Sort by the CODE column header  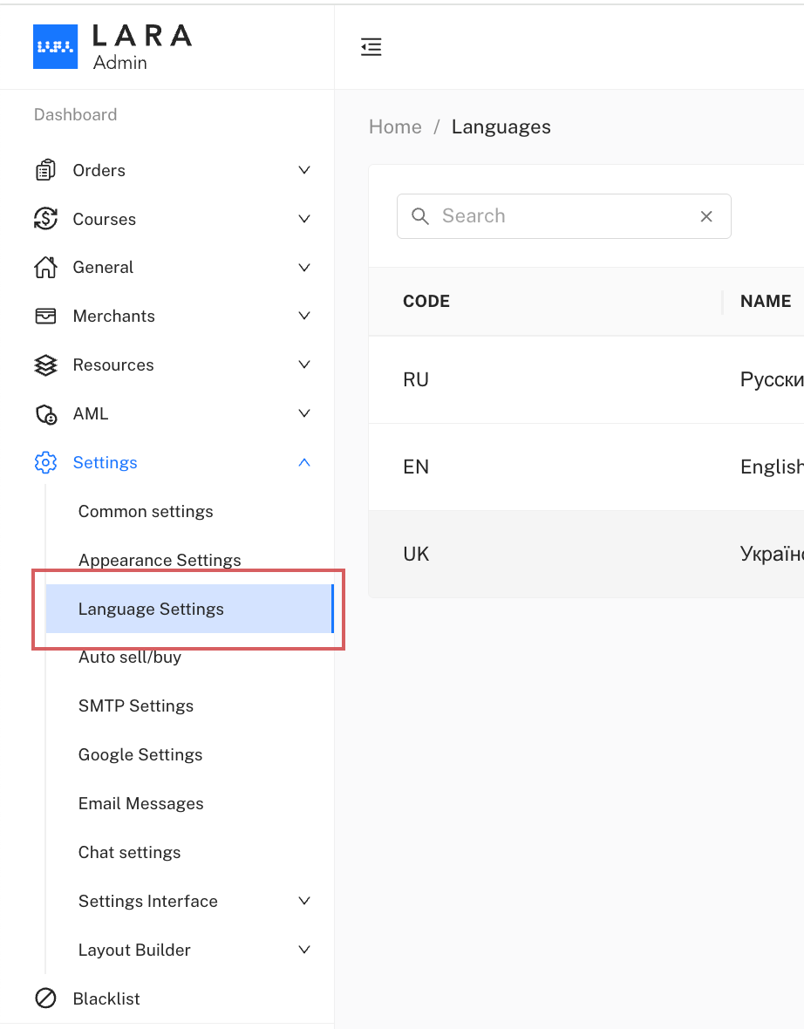(426, 302)
